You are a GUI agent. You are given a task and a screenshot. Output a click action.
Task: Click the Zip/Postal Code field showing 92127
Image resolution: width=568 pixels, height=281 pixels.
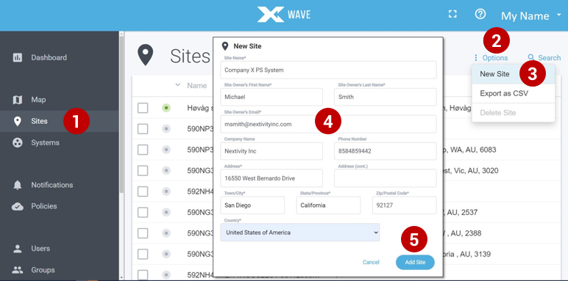coord(404,205)
